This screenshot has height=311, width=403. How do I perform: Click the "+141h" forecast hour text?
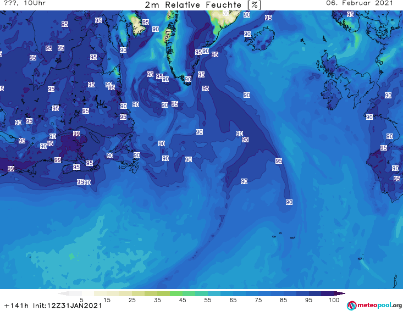pos(16,306)
